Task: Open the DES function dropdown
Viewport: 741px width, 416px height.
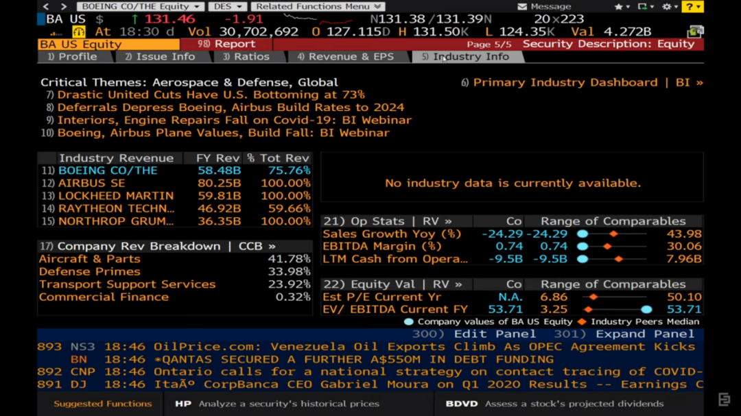Action: 227,6
